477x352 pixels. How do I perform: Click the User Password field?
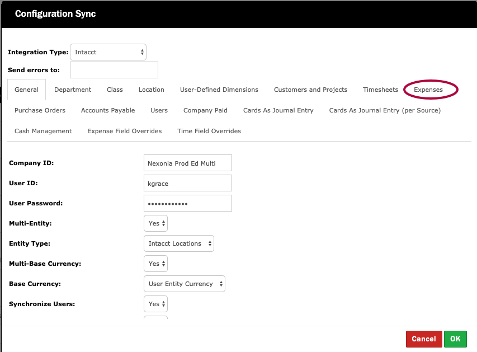pos(187,203)
